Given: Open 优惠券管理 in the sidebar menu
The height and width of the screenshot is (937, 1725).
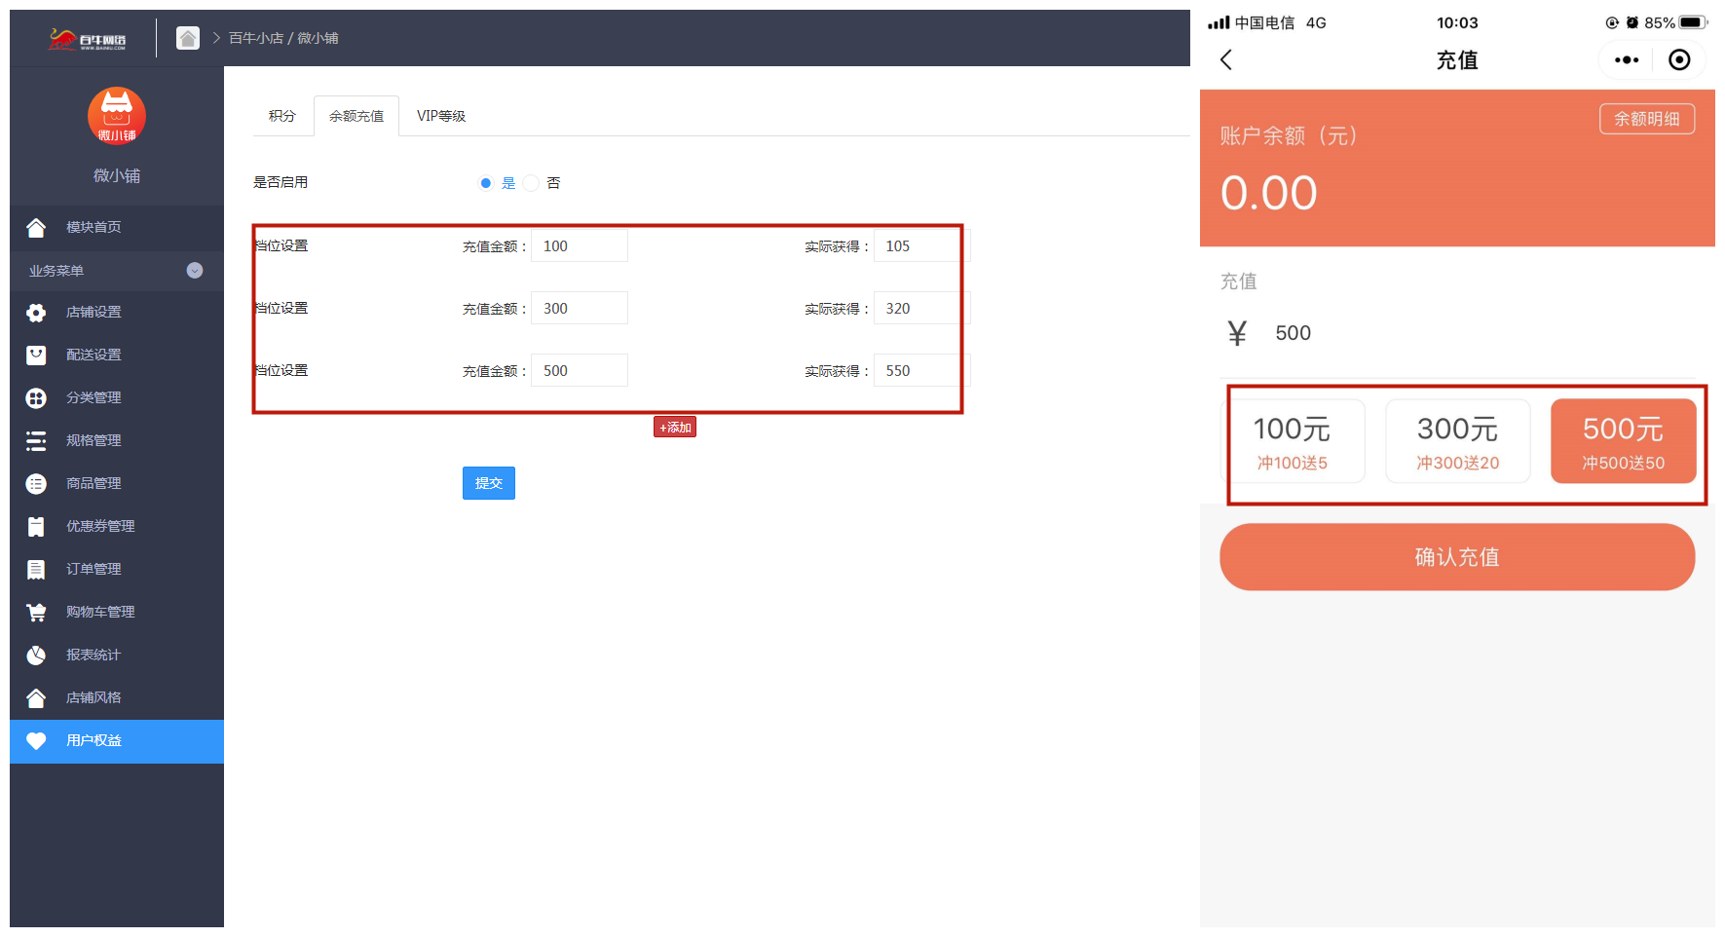Looking at the screenshot, I should [117, 527].
